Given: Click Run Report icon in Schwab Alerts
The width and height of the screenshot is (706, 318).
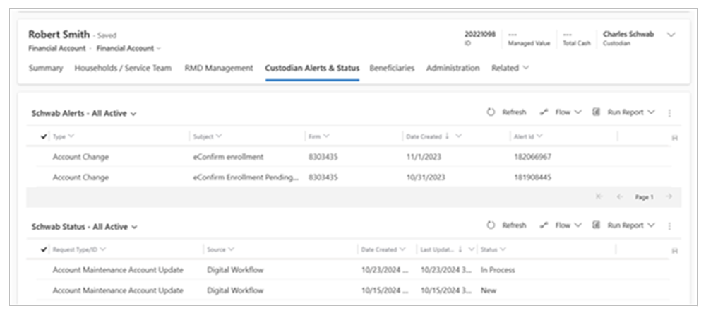Looking at the screenshot, I should coord(597,112).
